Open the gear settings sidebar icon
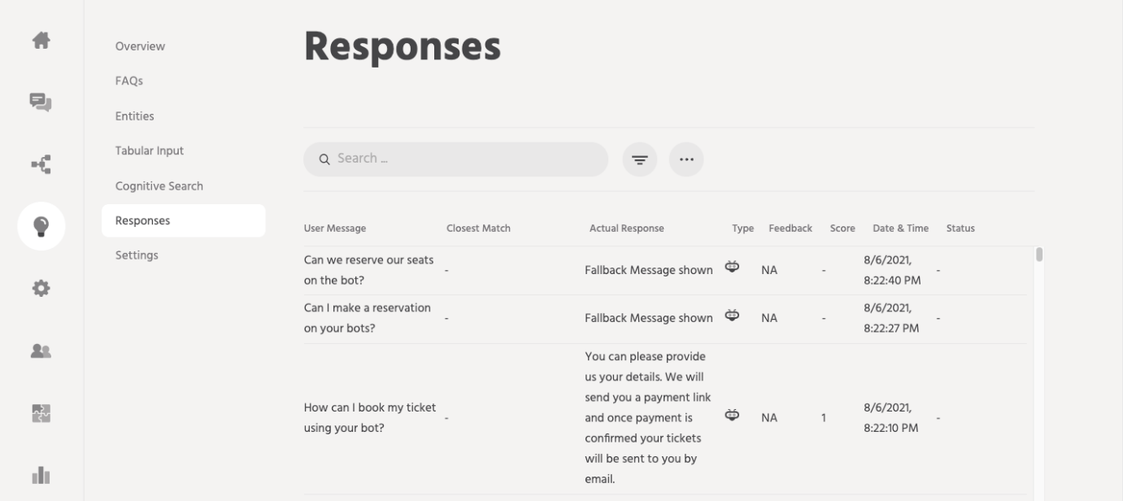 [41, 289]
